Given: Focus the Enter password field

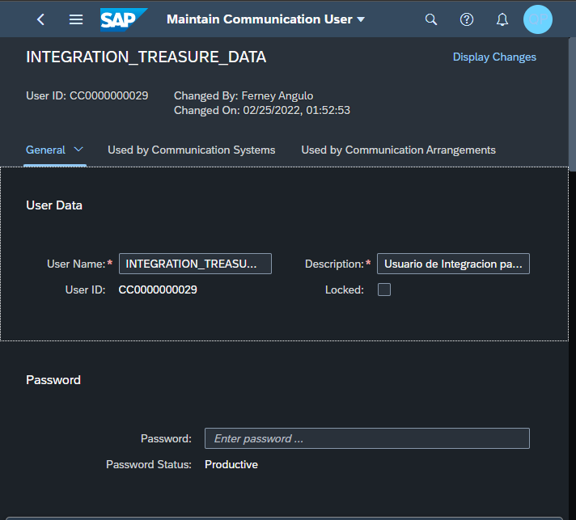Looking at the screenshot, I should [366, 438].
